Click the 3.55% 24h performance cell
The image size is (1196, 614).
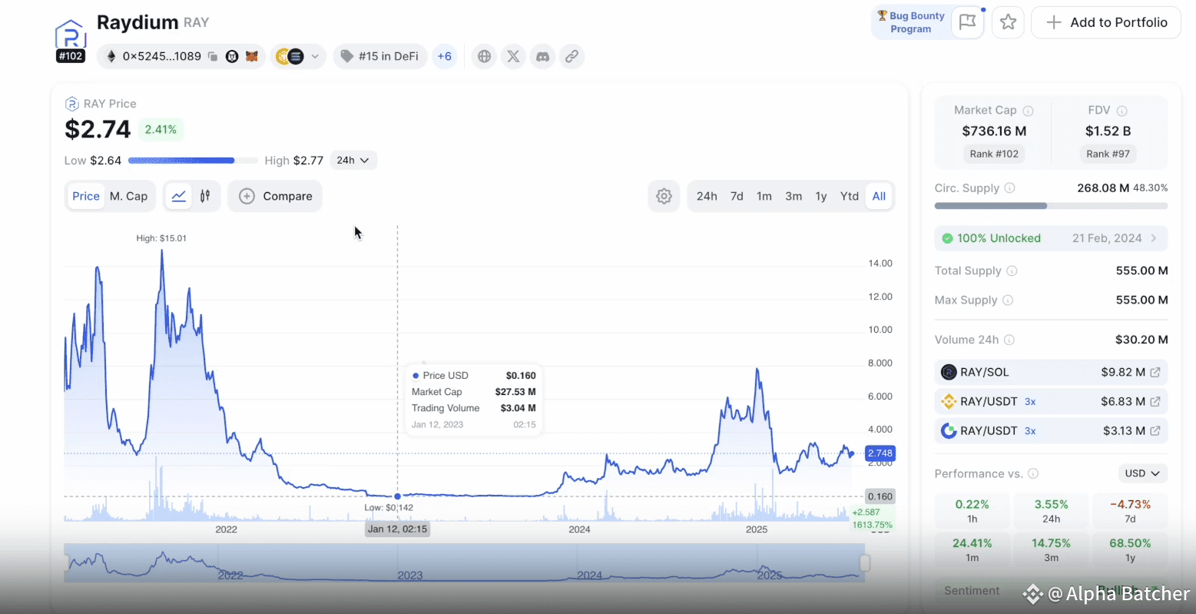tap(1052, 511)
